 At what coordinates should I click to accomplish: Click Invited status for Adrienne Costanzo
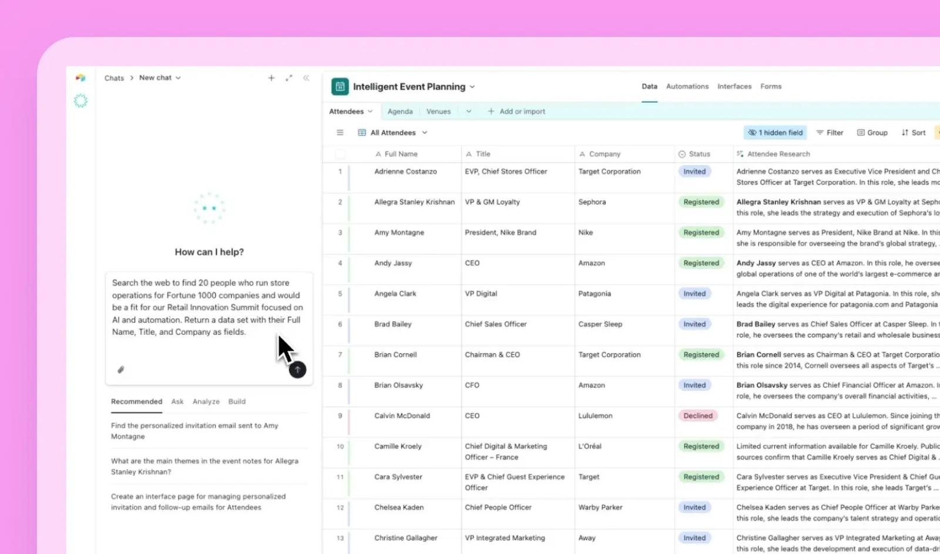(694, 172)
